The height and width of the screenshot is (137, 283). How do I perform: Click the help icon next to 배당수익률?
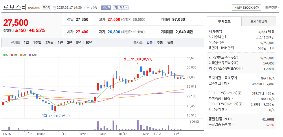pos(227,110)
